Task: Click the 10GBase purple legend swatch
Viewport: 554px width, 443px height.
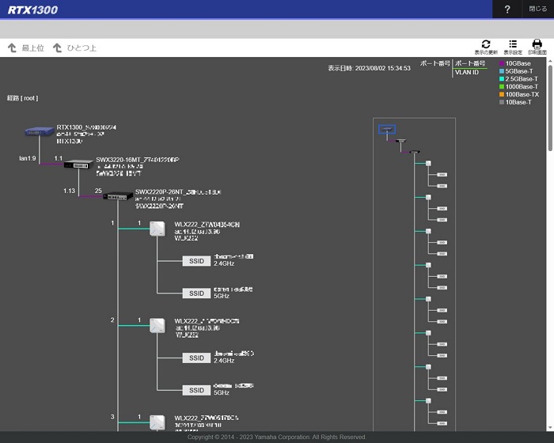Action: (x=501, y=63)
